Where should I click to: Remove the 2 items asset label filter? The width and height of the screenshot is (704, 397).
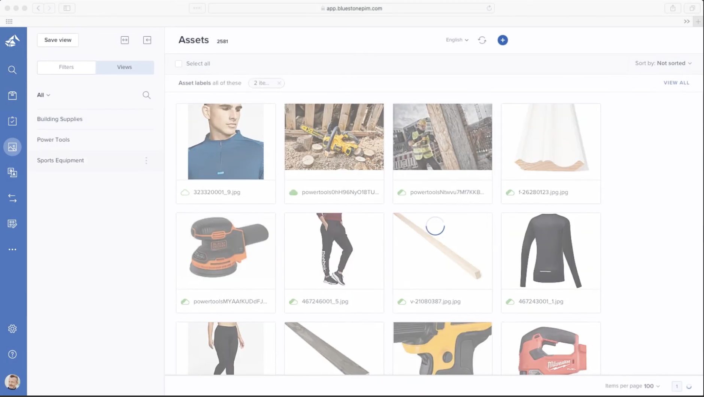click(x=279, y=83)
